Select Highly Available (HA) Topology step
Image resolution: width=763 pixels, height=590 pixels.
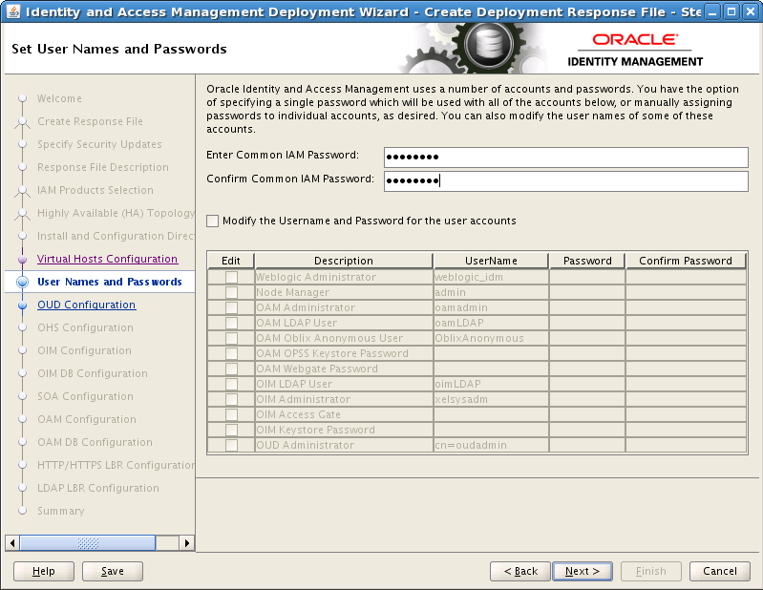pos(116,213)
